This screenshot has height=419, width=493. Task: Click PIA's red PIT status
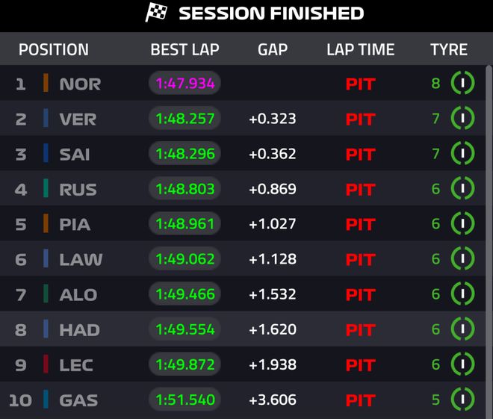point(360,224)
